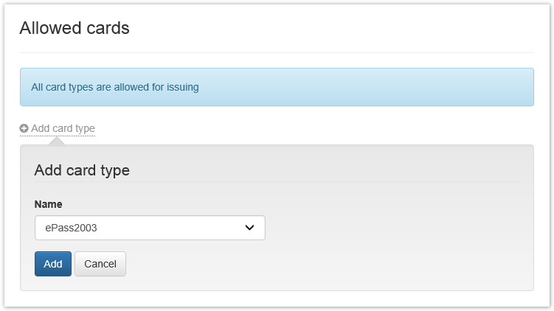The image size is (554, 311).
Task: Toggle the Add card type panel via plus icon
Action: point(24,129)
